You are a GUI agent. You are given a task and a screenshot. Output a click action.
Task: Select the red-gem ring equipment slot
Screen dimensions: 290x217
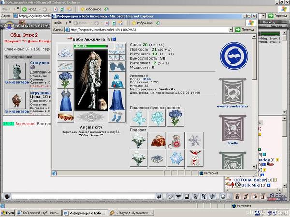click(x=66, y=117)
